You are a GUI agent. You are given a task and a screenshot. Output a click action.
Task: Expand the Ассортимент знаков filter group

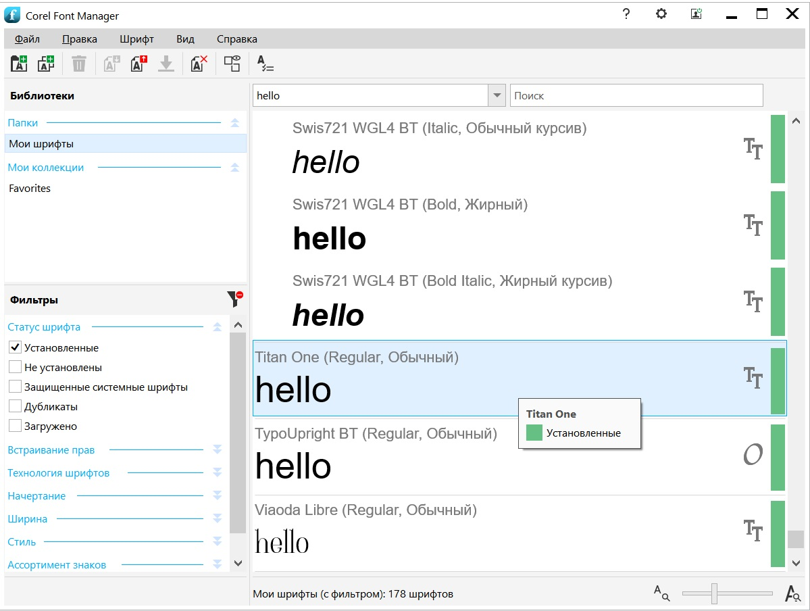[x=217, y=564]
